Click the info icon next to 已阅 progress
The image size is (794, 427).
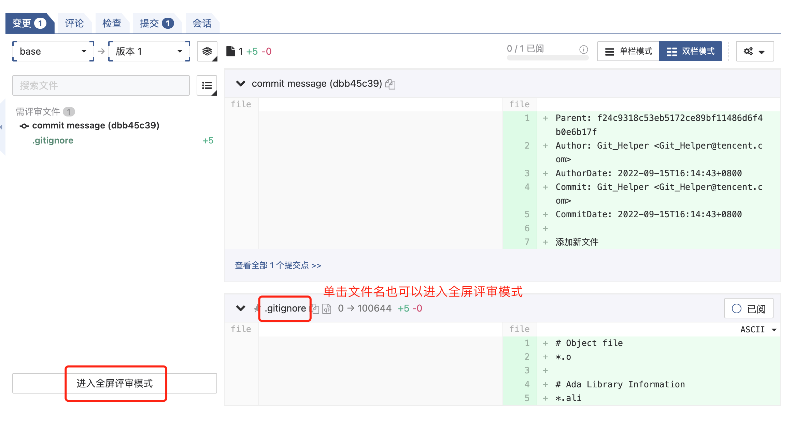coord(584,50)
